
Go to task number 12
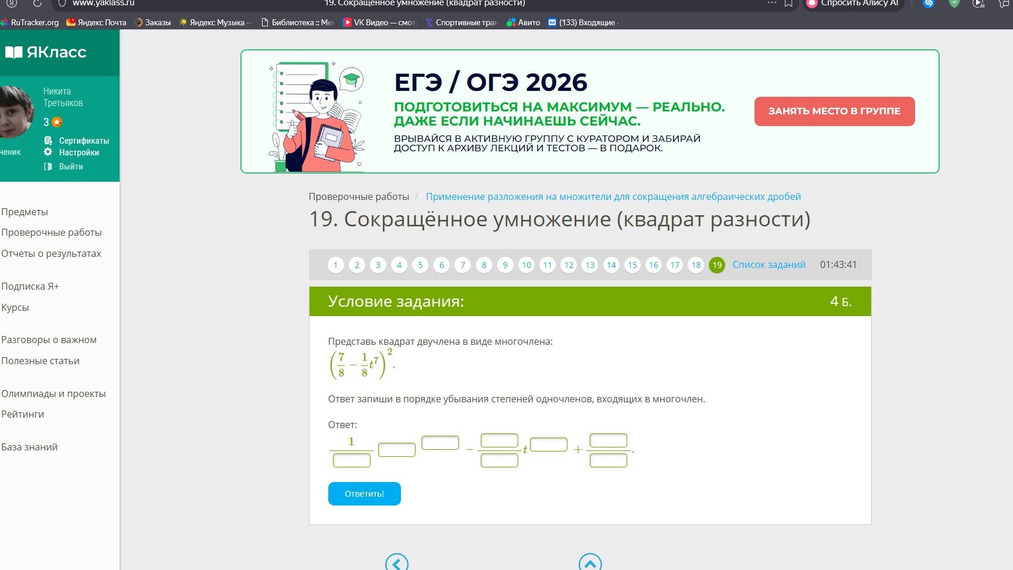(569, 265)
